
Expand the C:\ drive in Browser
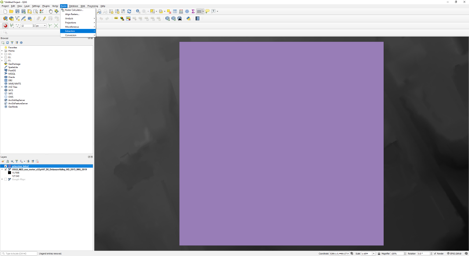(x=2, y=54)
